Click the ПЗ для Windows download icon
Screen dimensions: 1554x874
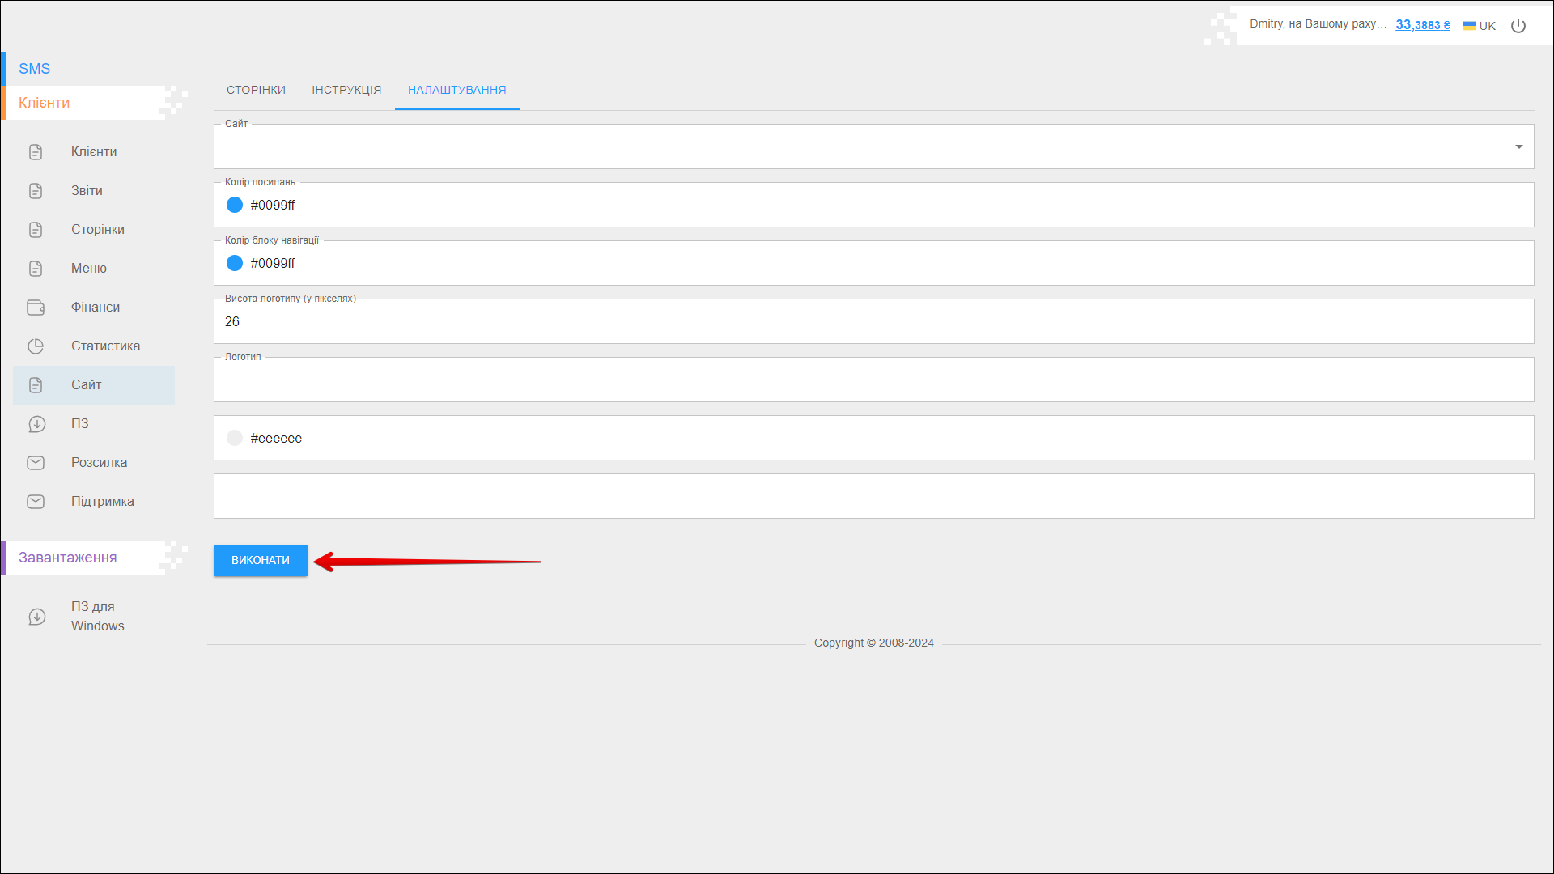pos(36,617)
